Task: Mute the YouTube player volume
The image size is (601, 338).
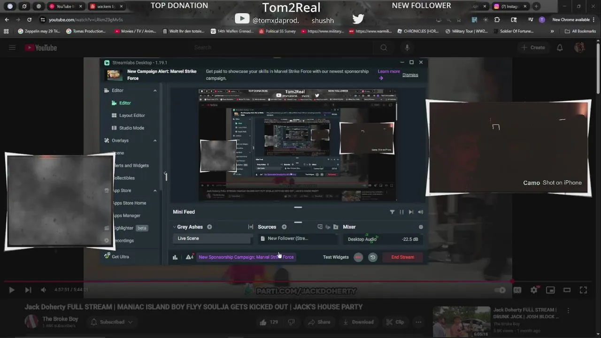Action: (x=43, y=290)
